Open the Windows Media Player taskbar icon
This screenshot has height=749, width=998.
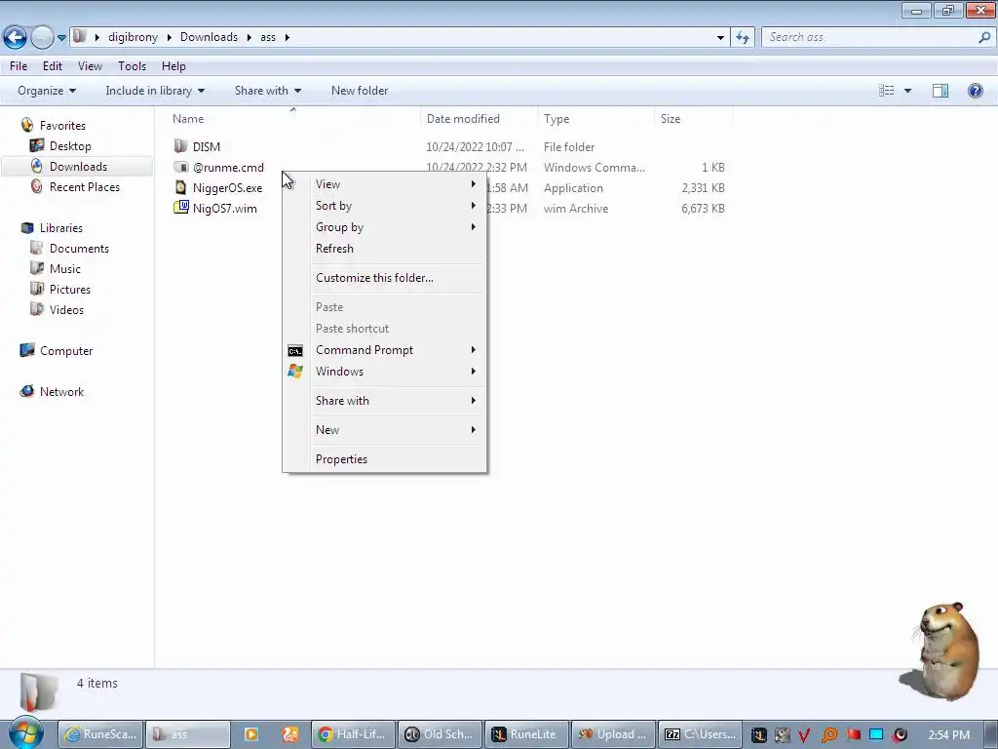[250, 734]
